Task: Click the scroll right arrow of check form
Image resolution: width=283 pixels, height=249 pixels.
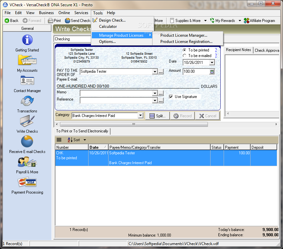Action: (x=276, y=124)
